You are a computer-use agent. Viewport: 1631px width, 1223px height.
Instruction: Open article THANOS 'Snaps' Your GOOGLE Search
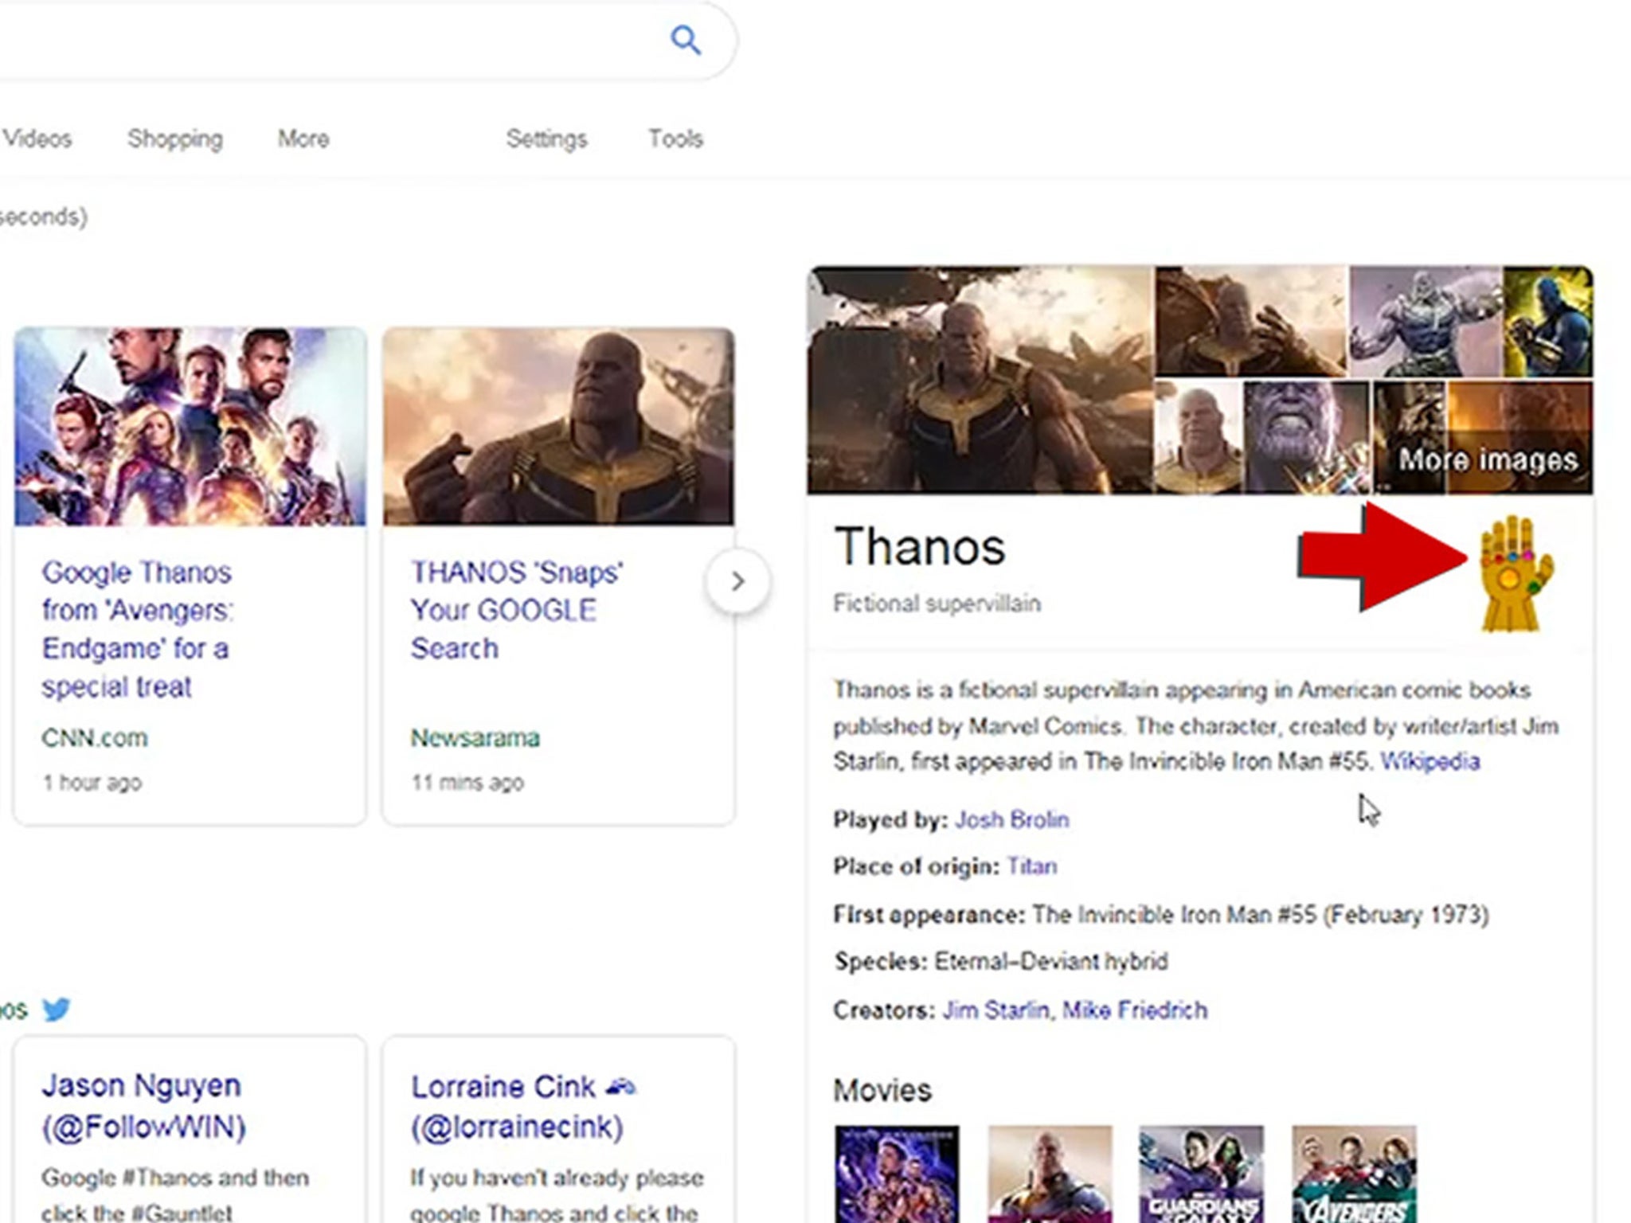(517, 610)
